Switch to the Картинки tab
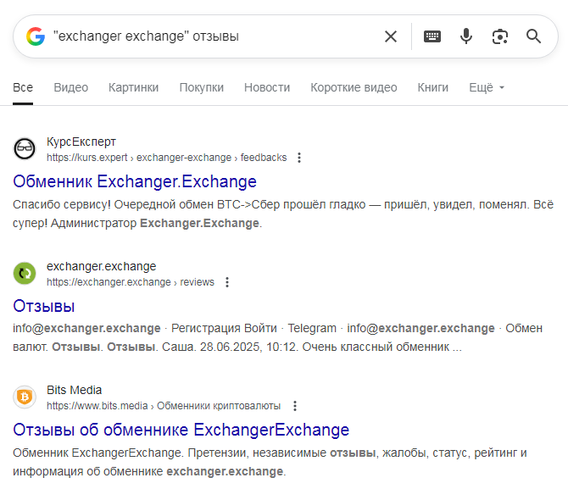 (x=133, y=87)
